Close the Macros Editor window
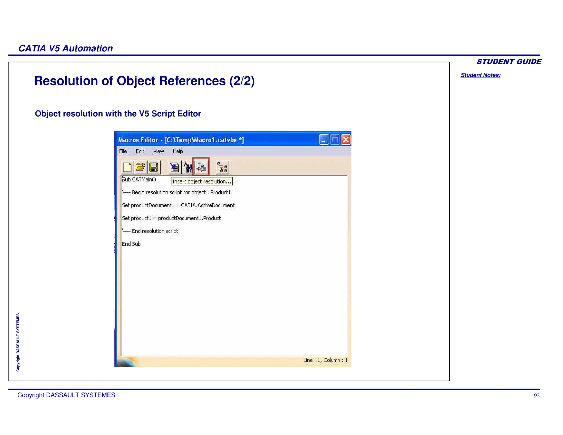Screen dimensions: 563x435 click(346, 140)
